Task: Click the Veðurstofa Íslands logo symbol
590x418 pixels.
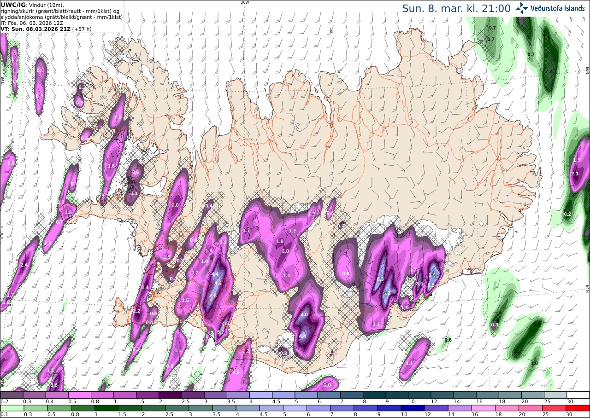Action: pos(522,8)
